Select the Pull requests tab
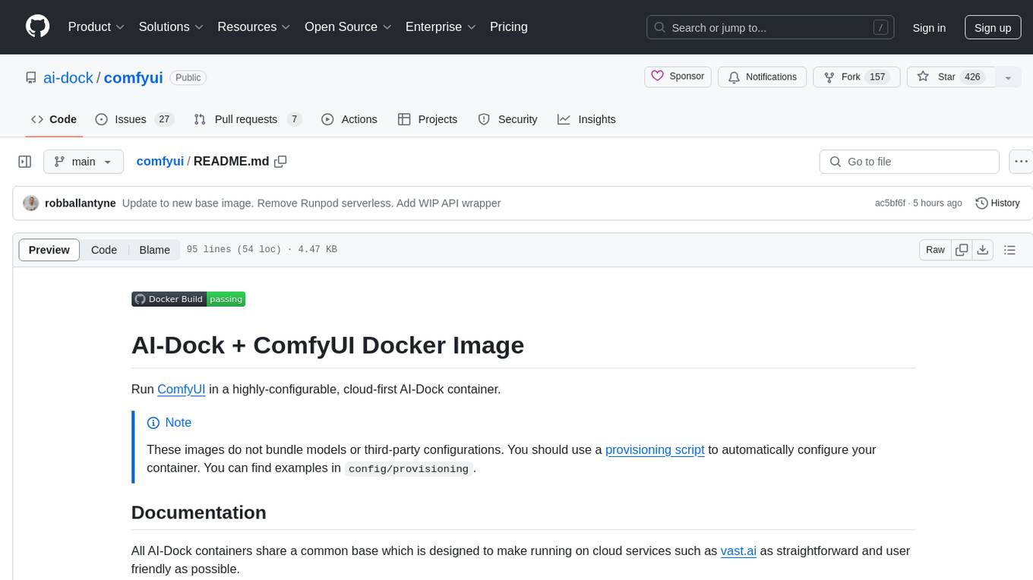Viewport: 1033px width, 580px height. (248, 119)
